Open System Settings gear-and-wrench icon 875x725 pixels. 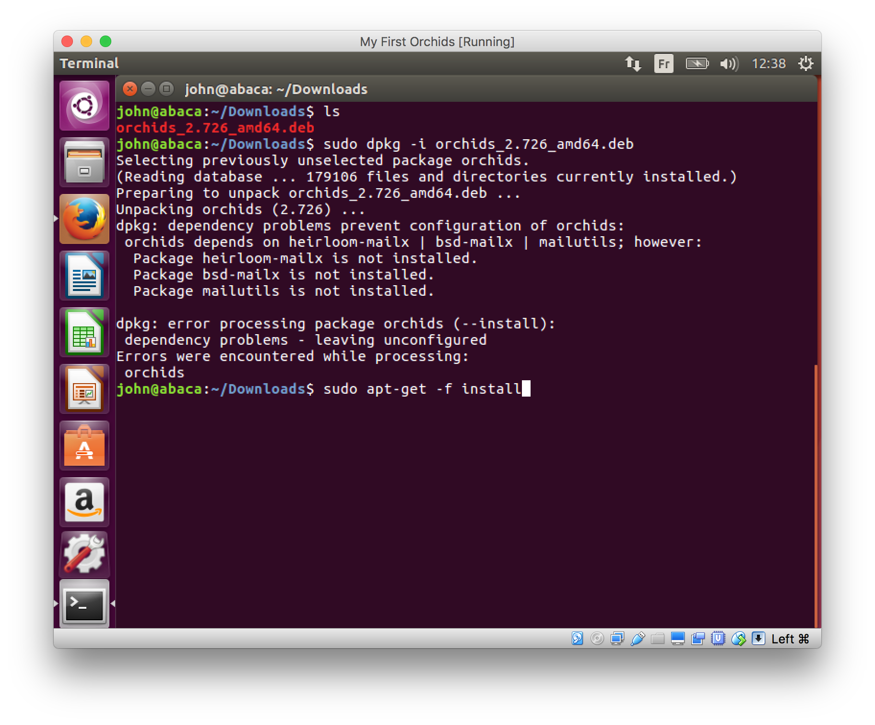click(84, 555)
